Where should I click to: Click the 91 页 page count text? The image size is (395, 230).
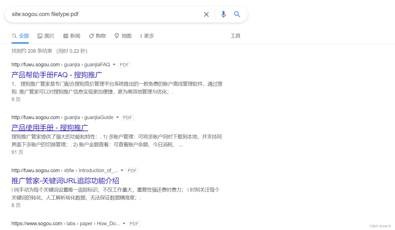(x=17, y=152)
